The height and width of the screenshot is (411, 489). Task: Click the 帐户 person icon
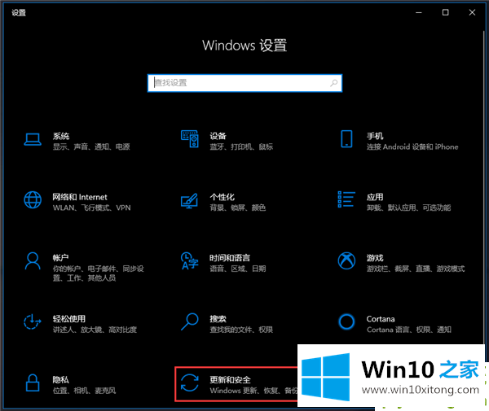(33, 261)
